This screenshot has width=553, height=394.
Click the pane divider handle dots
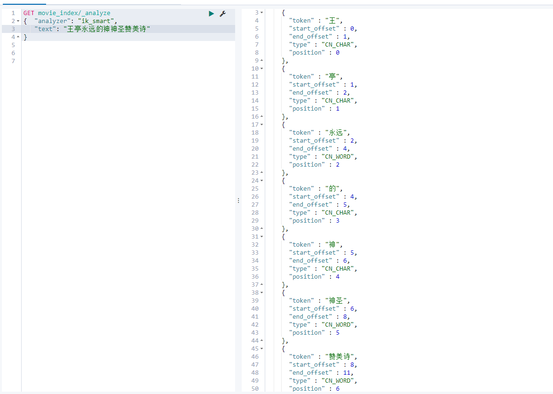[238, 201]
